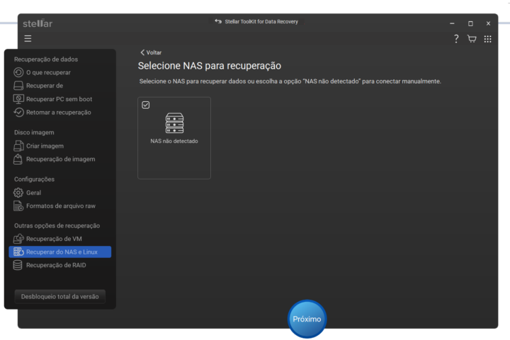Click the Configurações heading
This screenshot has width=510, height=340.
click(x=34, y=179)
